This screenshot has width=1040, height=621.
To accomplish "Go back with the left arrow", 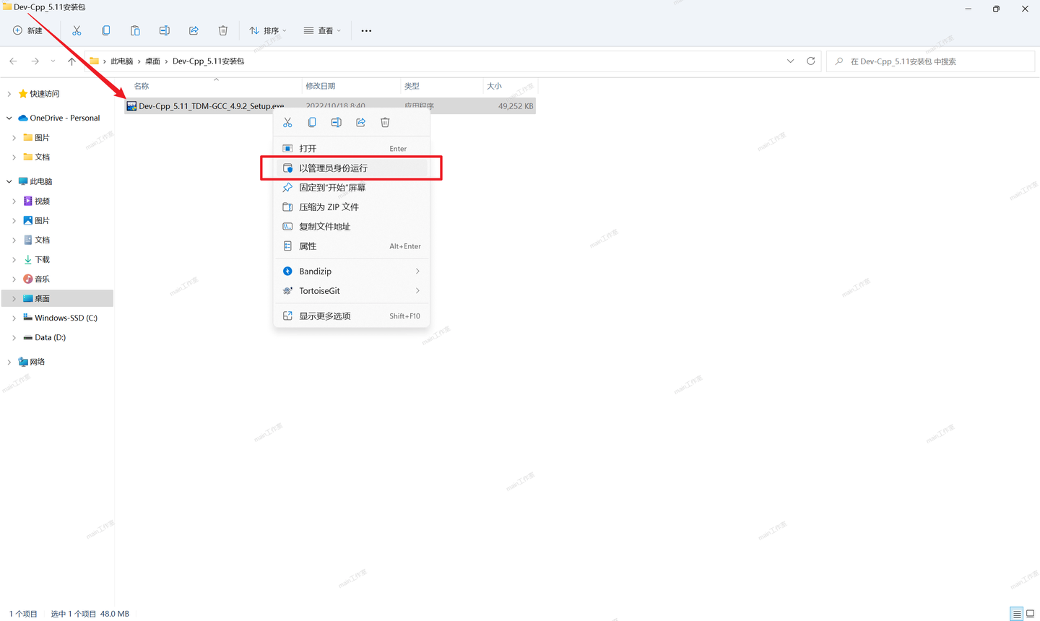I will coord(13,61).
